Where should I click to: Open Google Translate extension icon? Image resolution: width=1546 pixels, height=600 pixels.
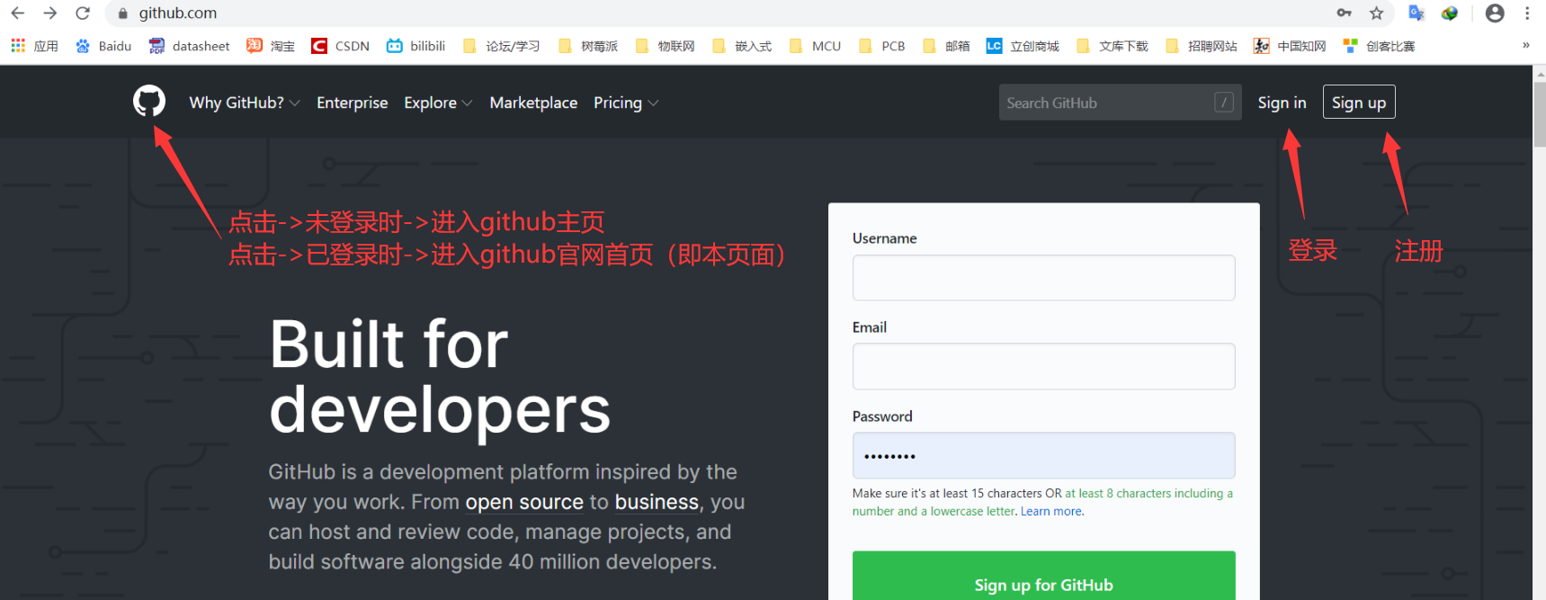point(1416,13)
